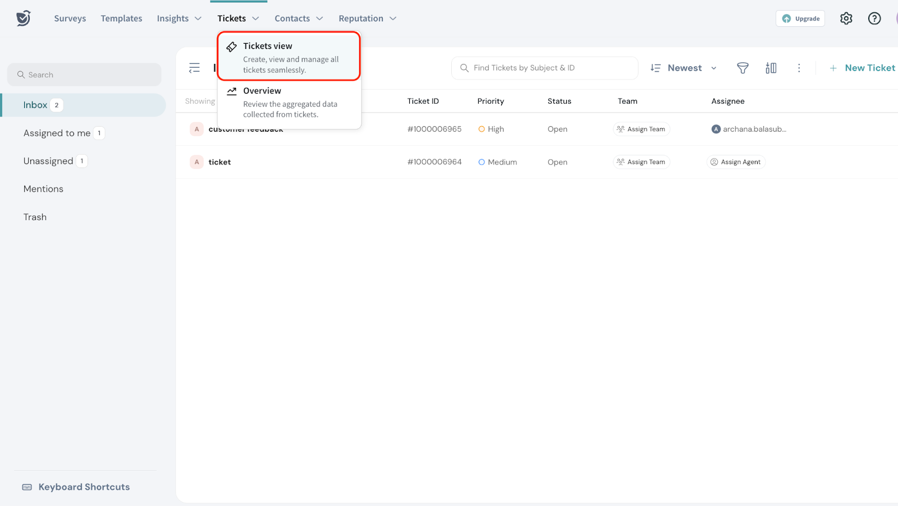Open the column customization icon
This screenshot has height=506, width=898.
[x=771, y=68]
